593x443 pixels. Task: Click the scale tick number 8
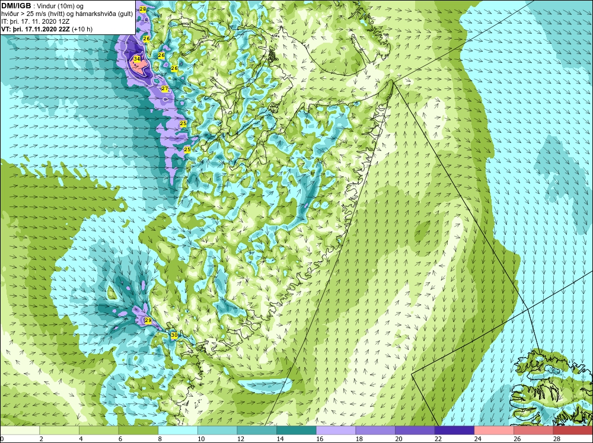[x=160, y=439]
